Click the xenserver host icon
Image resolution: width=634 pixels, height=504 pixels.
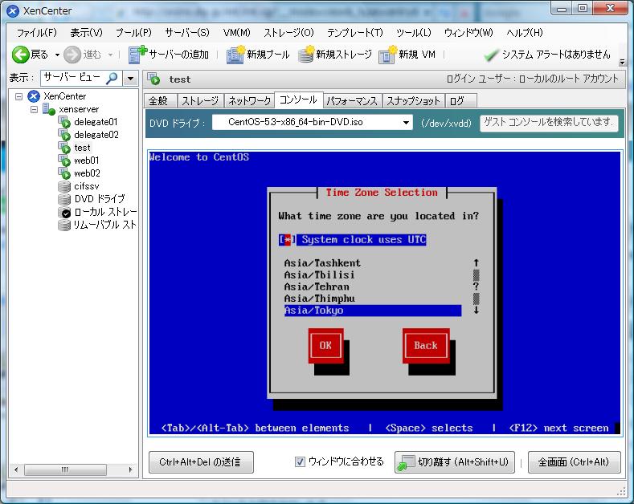coord(49,109)
